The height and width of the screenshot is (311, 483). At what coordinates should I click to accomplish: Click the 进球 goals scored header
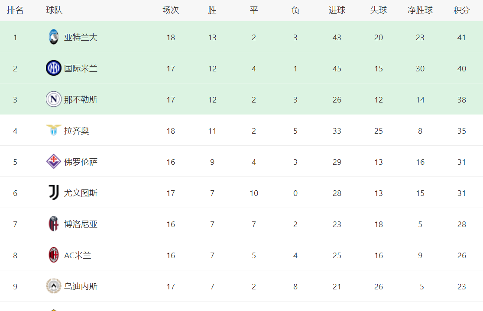click(337, 10)
